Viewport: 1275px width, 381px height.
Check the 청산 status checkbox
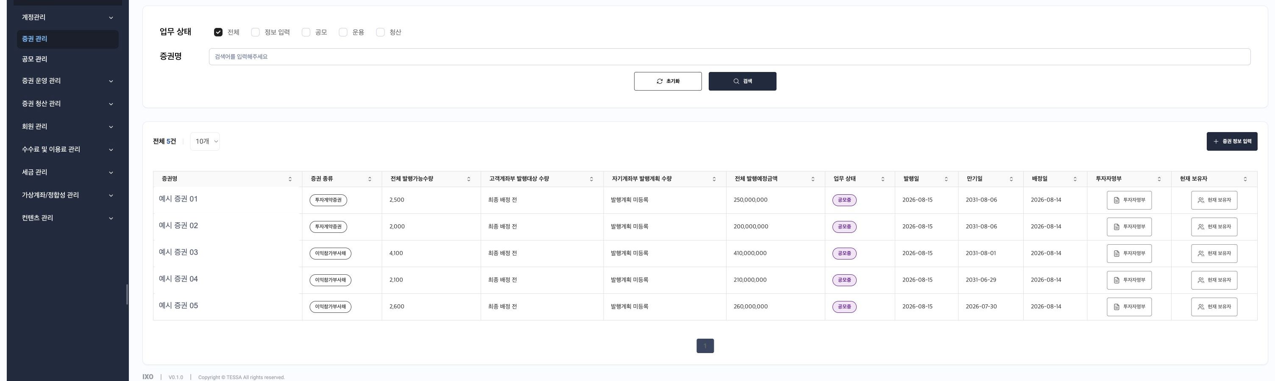click(x=380, y=32)
